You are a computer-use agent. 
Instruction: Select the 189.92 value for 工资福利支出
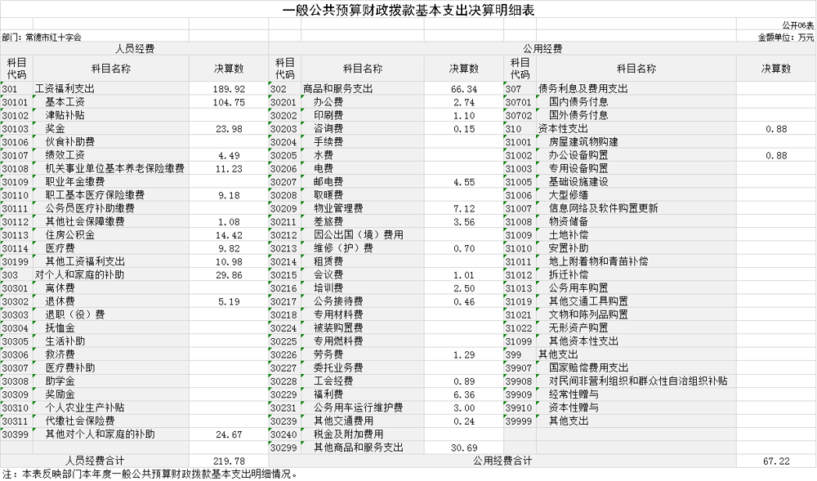228,87
